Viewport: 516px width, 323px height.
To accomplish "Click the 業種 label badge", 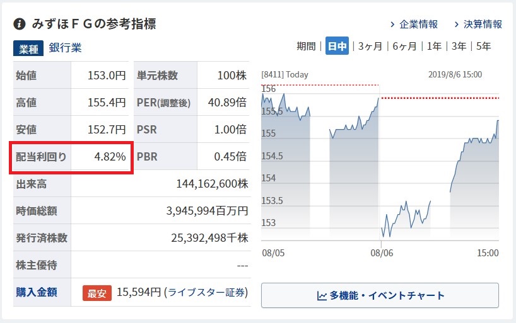I will tap(28, 48).
